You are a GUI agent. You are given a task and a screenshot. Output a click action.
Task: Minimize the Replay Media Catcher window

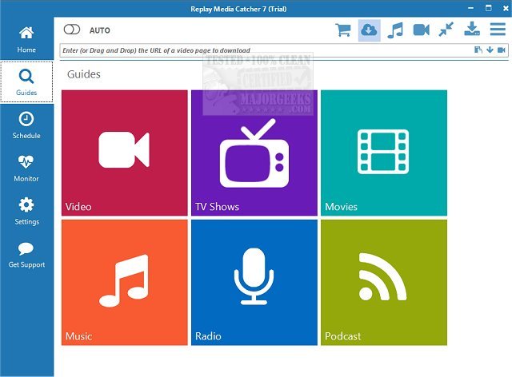[470, 8]
